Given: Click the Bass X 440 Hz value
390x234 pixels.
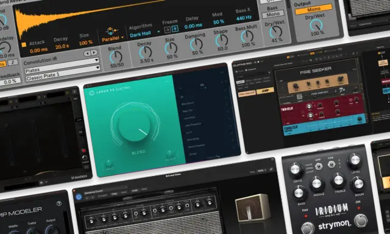Looking at the screenshot, I should tap(244, 18).
